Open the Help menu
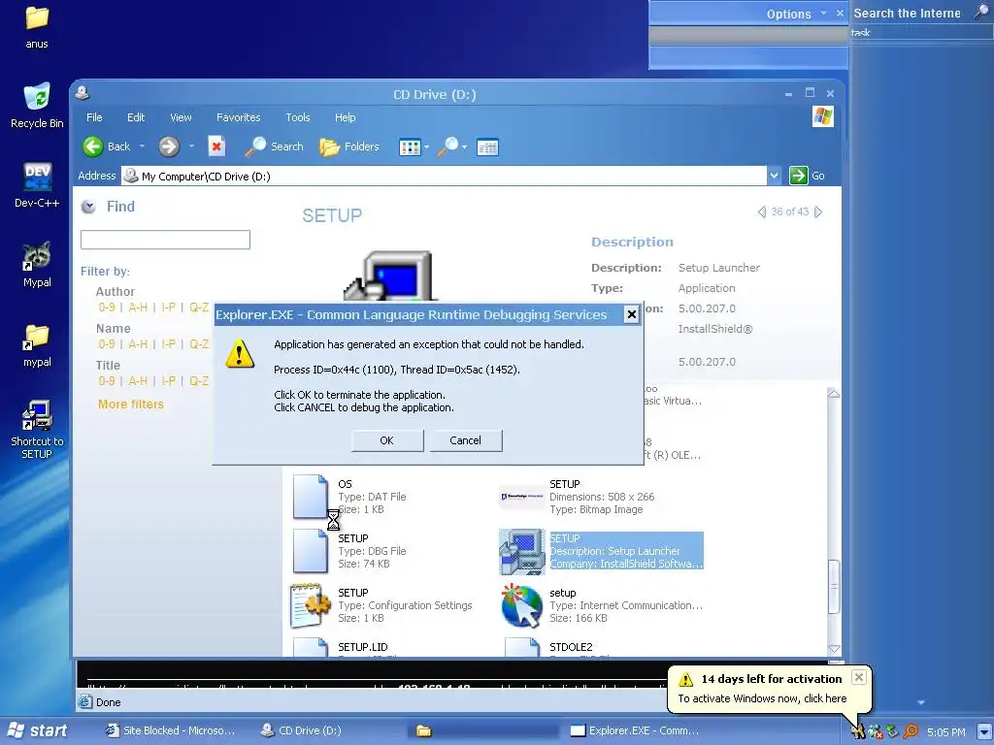 coord(345,117)
